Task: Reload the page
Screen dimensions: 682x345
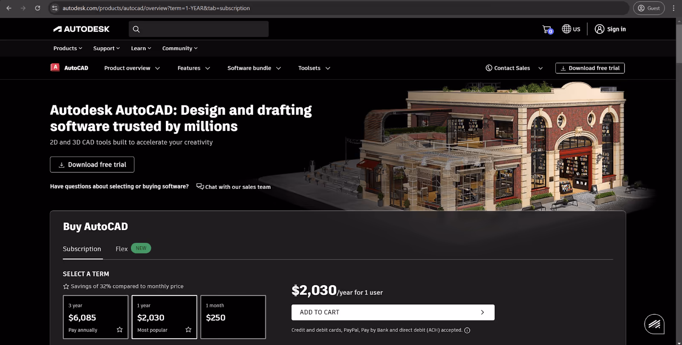Action: [38, 8]
